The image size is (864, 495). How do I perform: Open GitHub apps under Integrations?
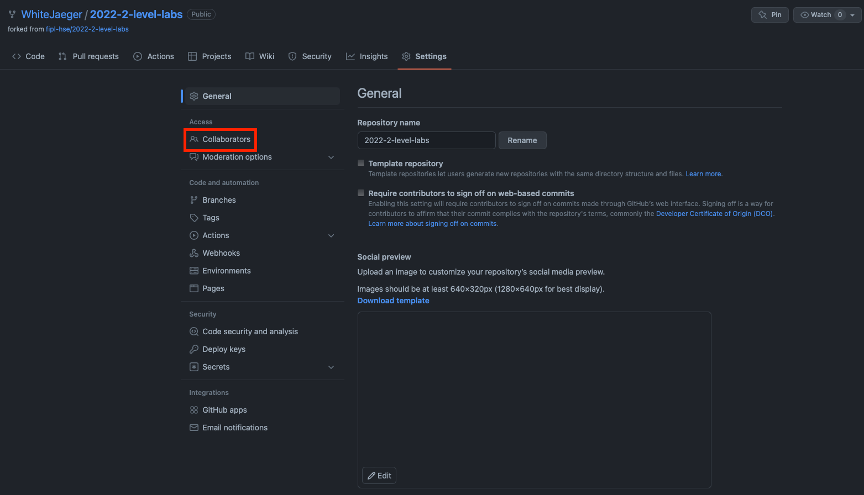tap(224, 409)
